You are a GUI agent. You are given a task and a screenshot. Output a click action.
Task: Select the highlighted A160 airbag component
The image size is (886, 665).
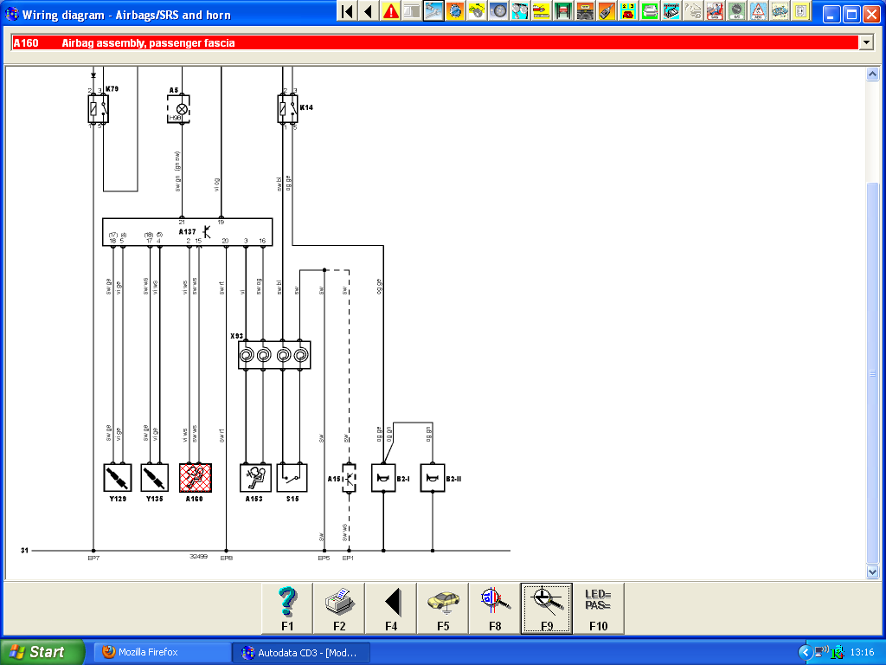195,478
